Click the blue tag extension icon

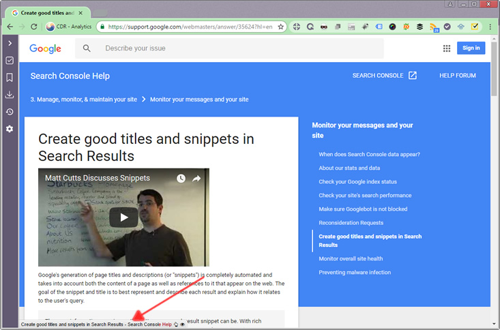pyautogui.click(x=379, y=27)
